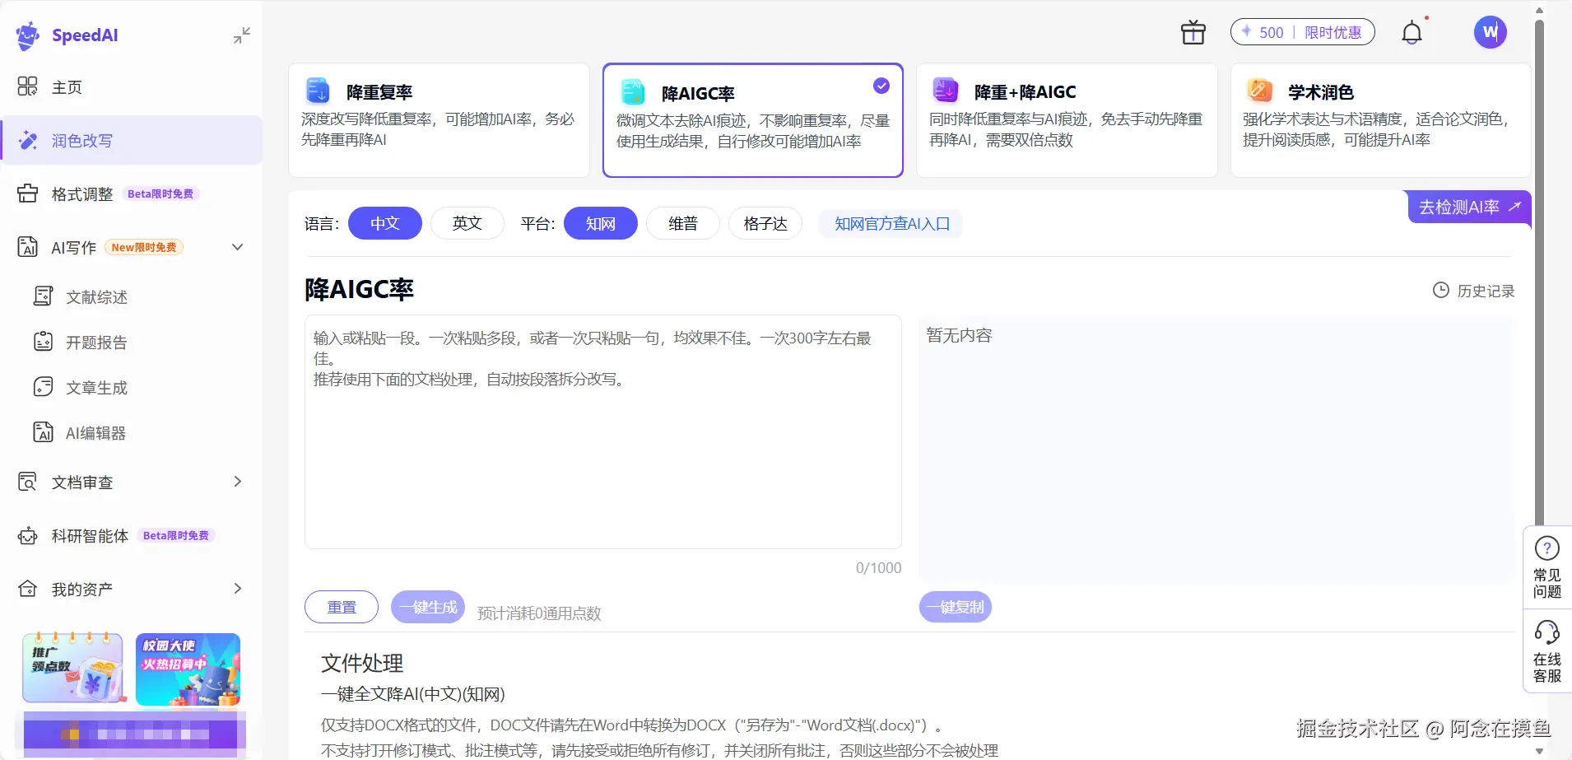Click the 一键生成 button
Image resolution: width=1572 pixels, height=760 pixels.
(428, 607)
